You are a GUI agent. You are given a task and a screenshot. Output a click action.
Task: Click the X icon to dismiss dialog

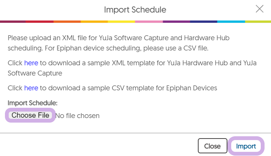pos(260,9)
